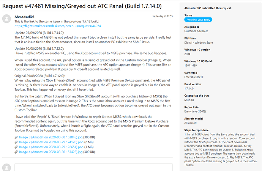Open Image 4 (Annotation 2020-08-30 153426).jpg attachment
This screenshot has width=262, height=171.
point(51,152)
